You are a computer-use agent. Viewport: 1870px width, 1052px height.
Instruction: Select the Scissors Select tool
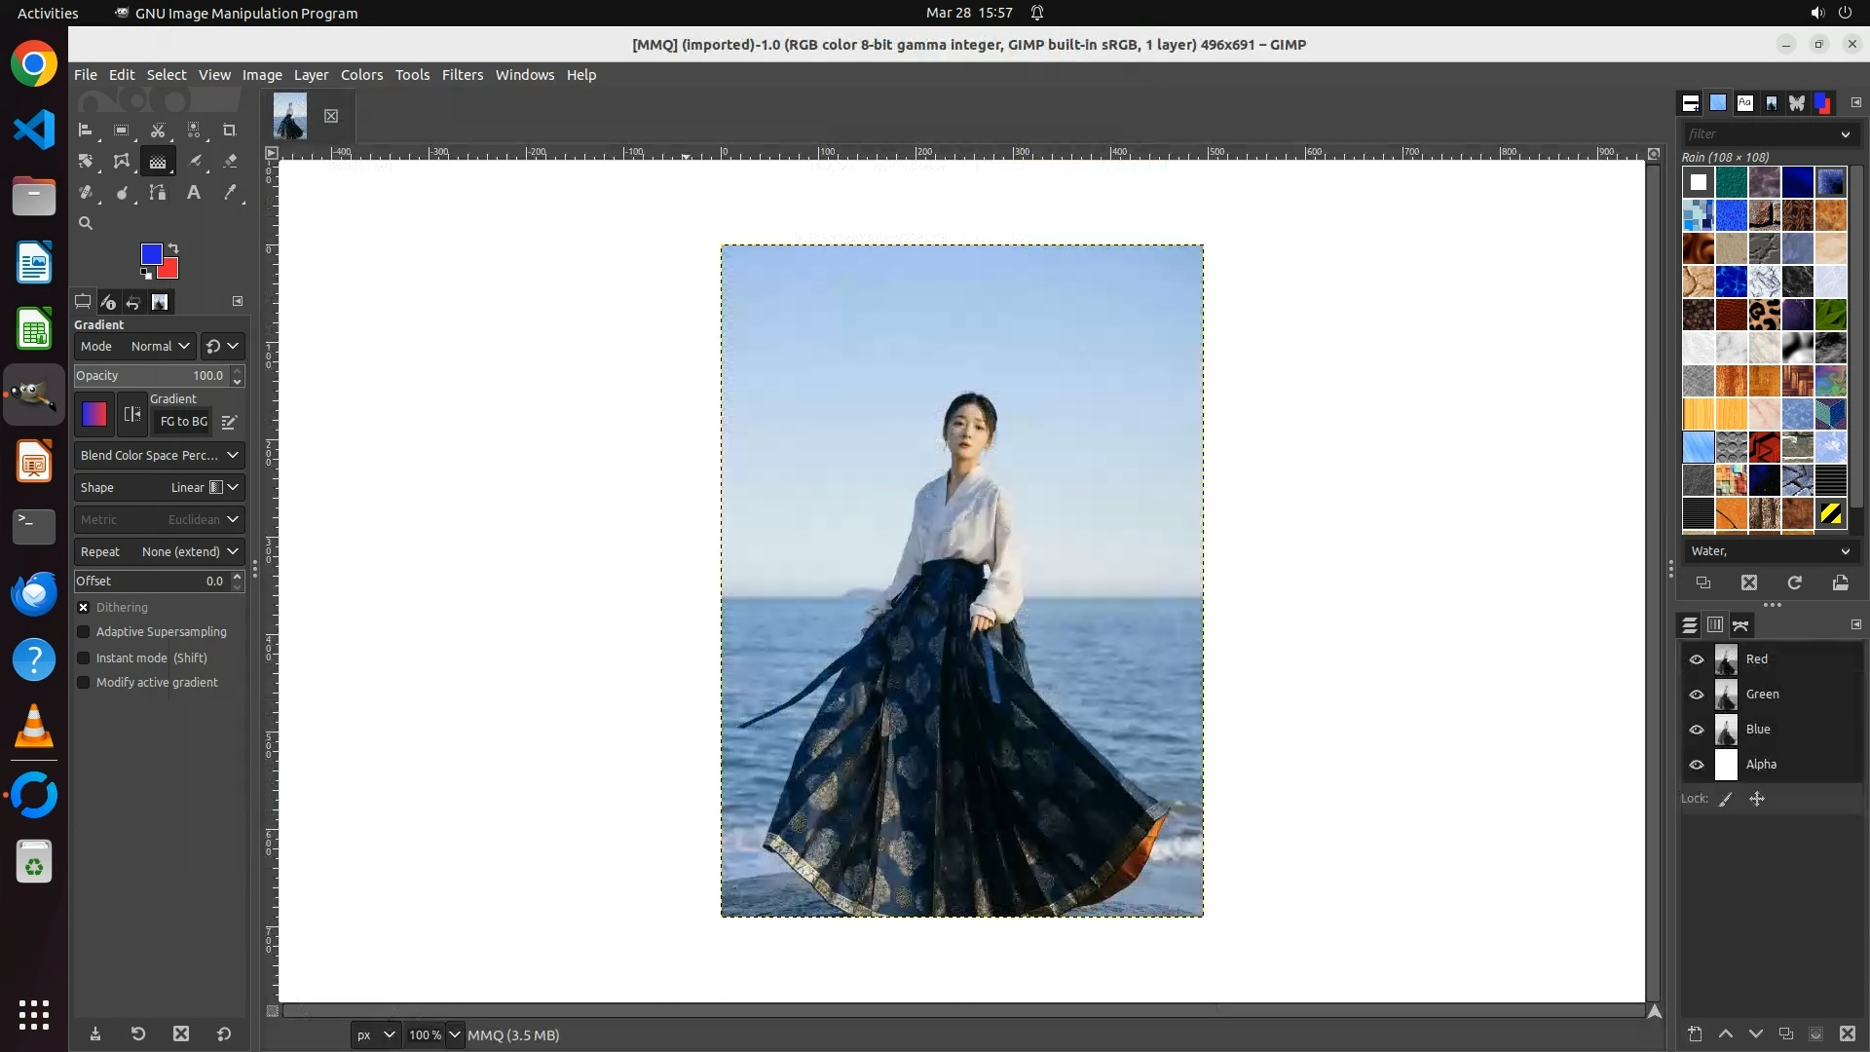tap(158, 130)
